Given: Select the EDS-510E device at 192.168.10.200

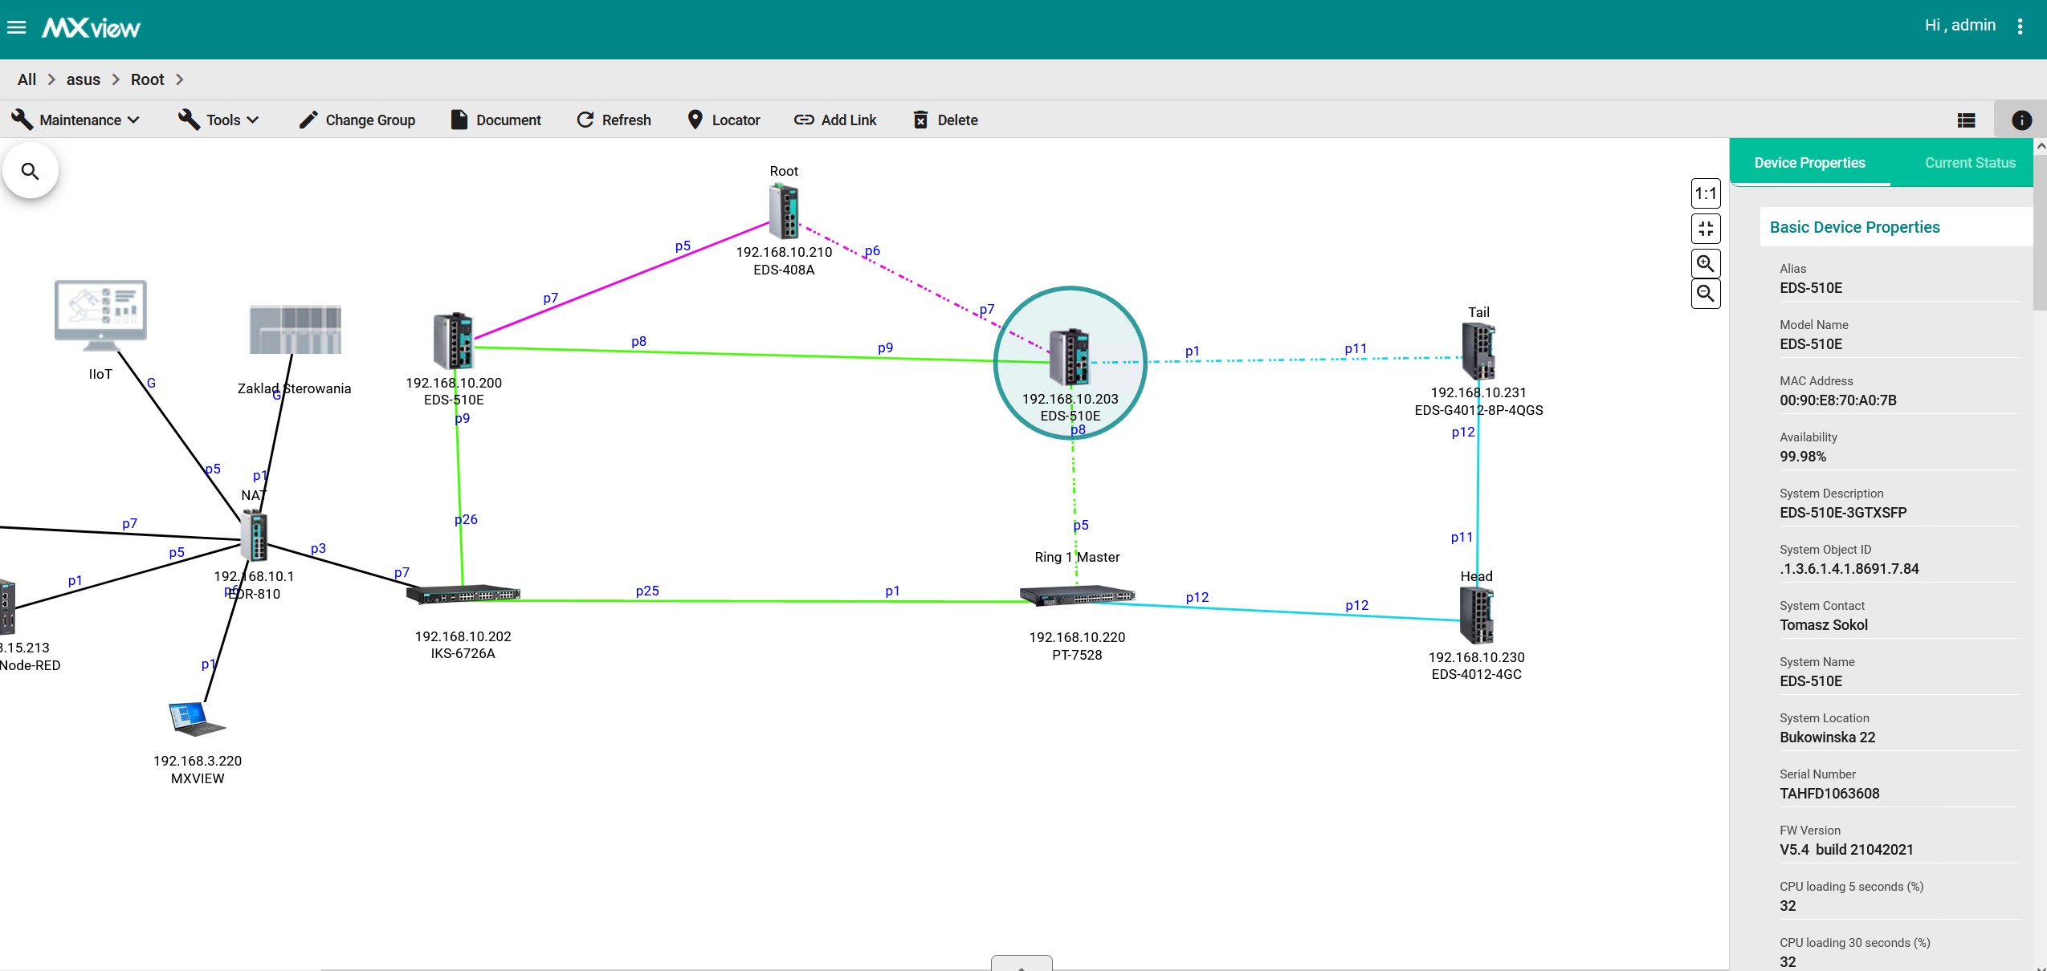Looking at the screenshot, I should tap(453, 341).
